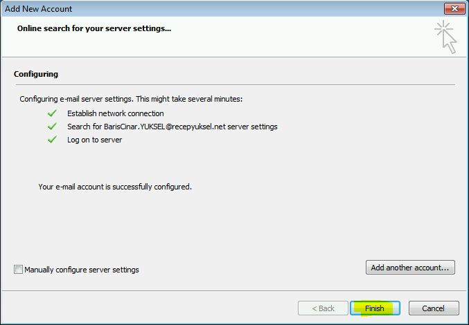Click the Manually configure server settings label
This screenshot has width=469, height=325.
click(x=82, y=270)
